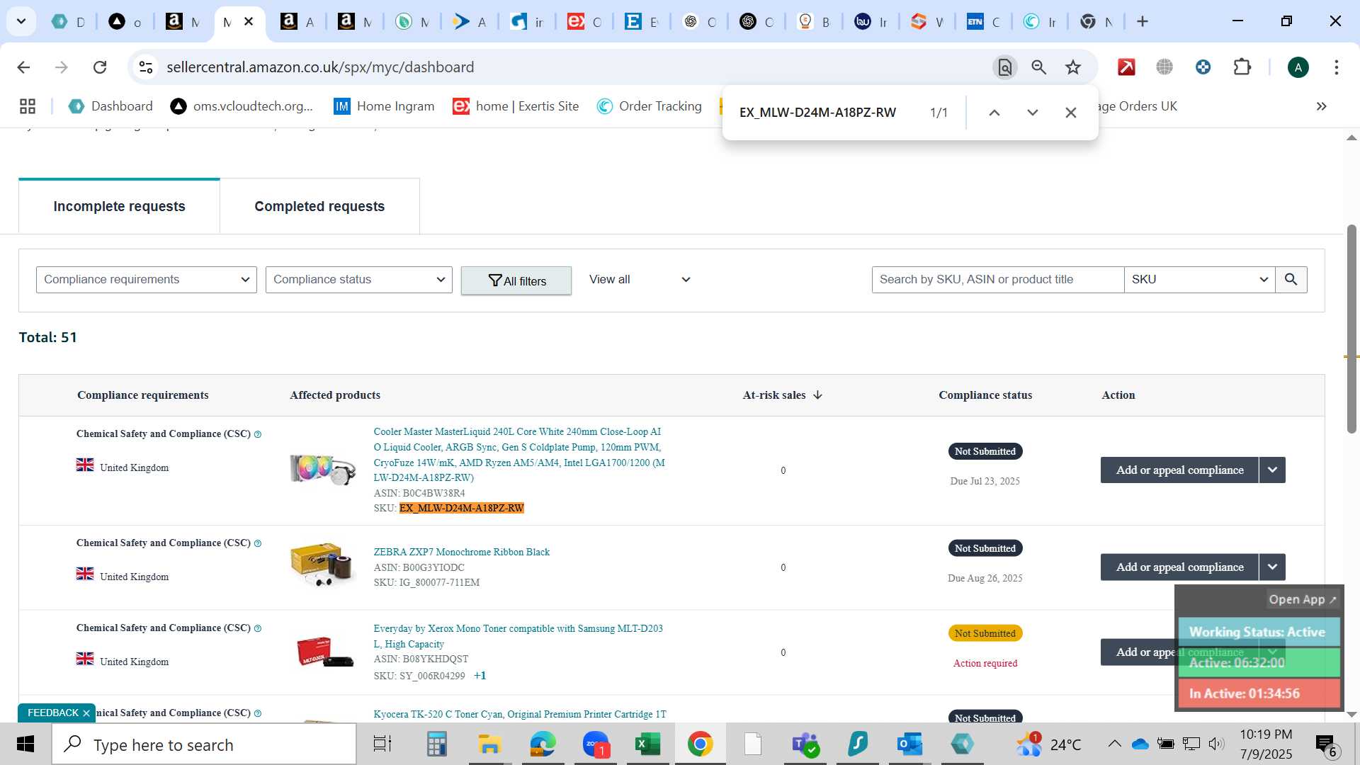
Task: Open Home Ingram bookmark
Action: tap(384, 106)
